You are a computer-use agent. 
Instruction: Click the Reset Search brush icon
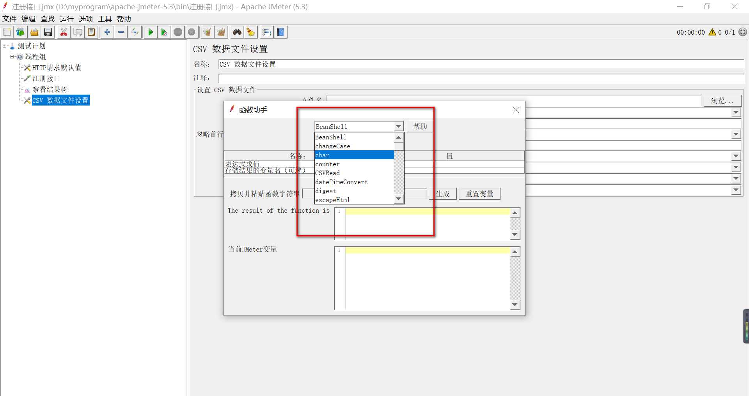coord(251,32)
